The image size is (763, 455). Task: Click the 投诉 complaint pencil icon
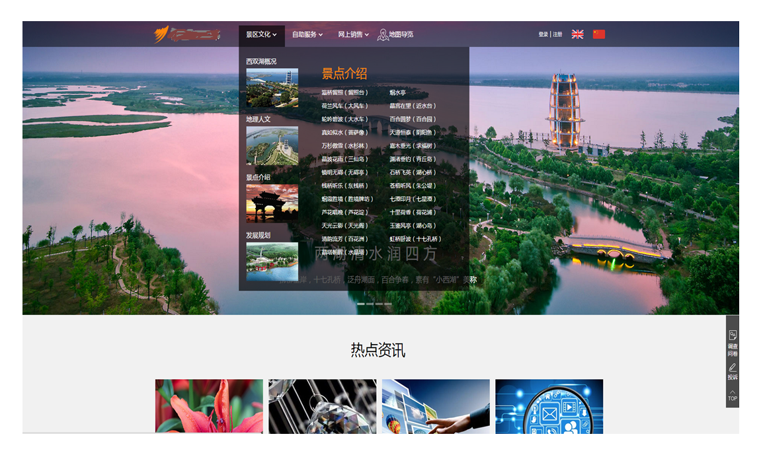pyautogui.click(x=733, y=368)
